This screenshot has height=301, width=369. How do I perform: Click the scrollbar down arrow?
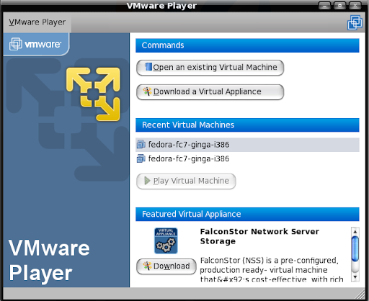(355, 277)
